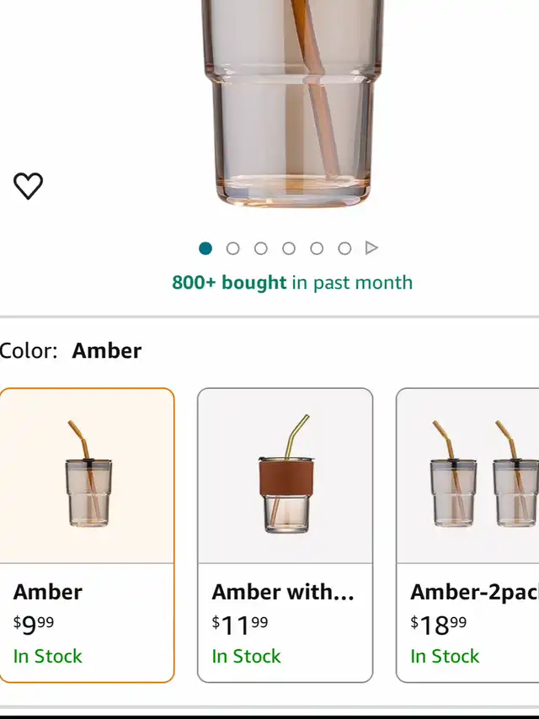Tap the "800+ bought in past month" text
The width and height of the screenshot is (539, 719).
click(x=292, y=282)
